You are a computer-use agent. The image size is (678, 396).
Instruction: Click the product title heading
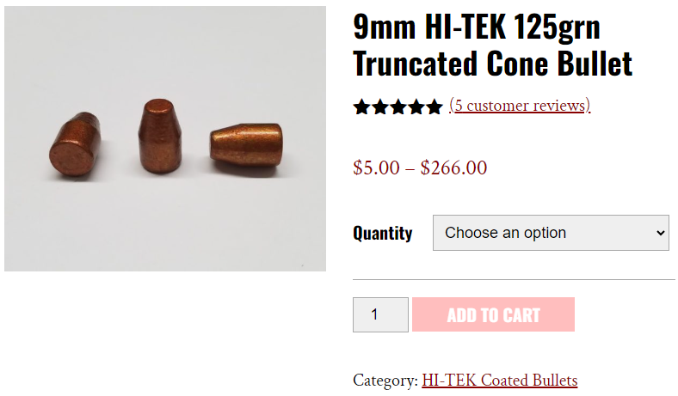click(x=492, y=46)
